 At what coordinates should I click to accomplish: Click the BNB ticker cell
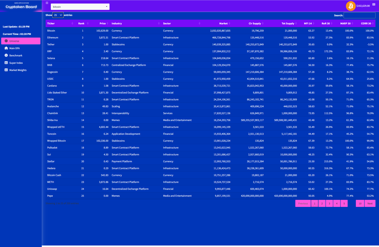click(60, 65)
